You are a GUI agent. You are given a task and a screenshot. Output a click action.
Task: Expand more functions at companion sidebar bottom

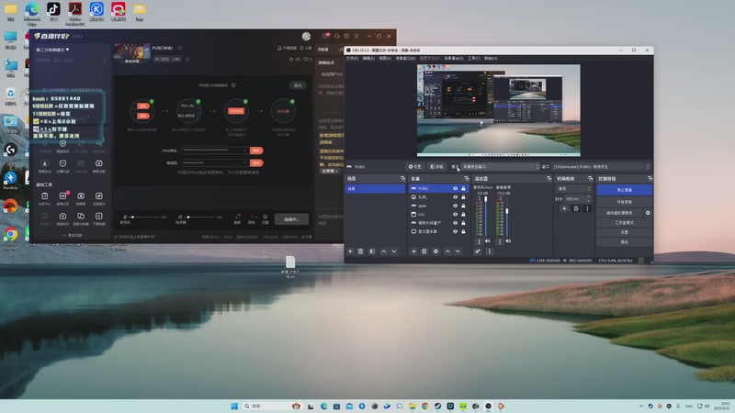[x=73, y=235]
